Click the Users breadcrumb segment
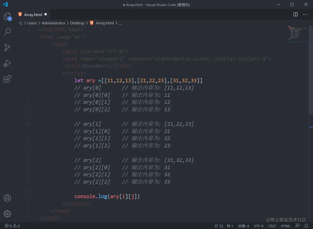313x229 pixels. point(32,23)
